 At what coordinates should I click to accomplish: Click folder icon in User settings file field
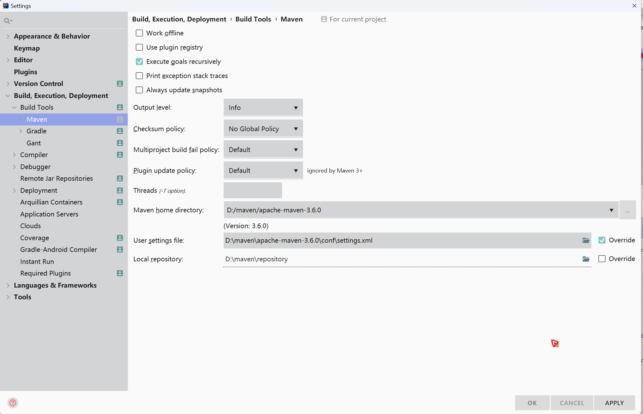tap(586, 240)
